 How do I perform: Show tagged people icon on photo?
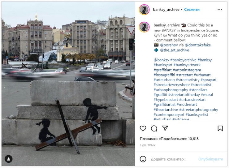coord(9,159)
